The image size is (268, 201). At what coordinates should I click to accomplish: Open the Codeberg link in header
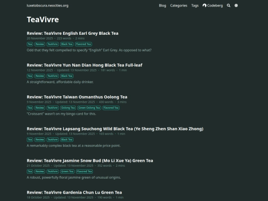[212, 5]
